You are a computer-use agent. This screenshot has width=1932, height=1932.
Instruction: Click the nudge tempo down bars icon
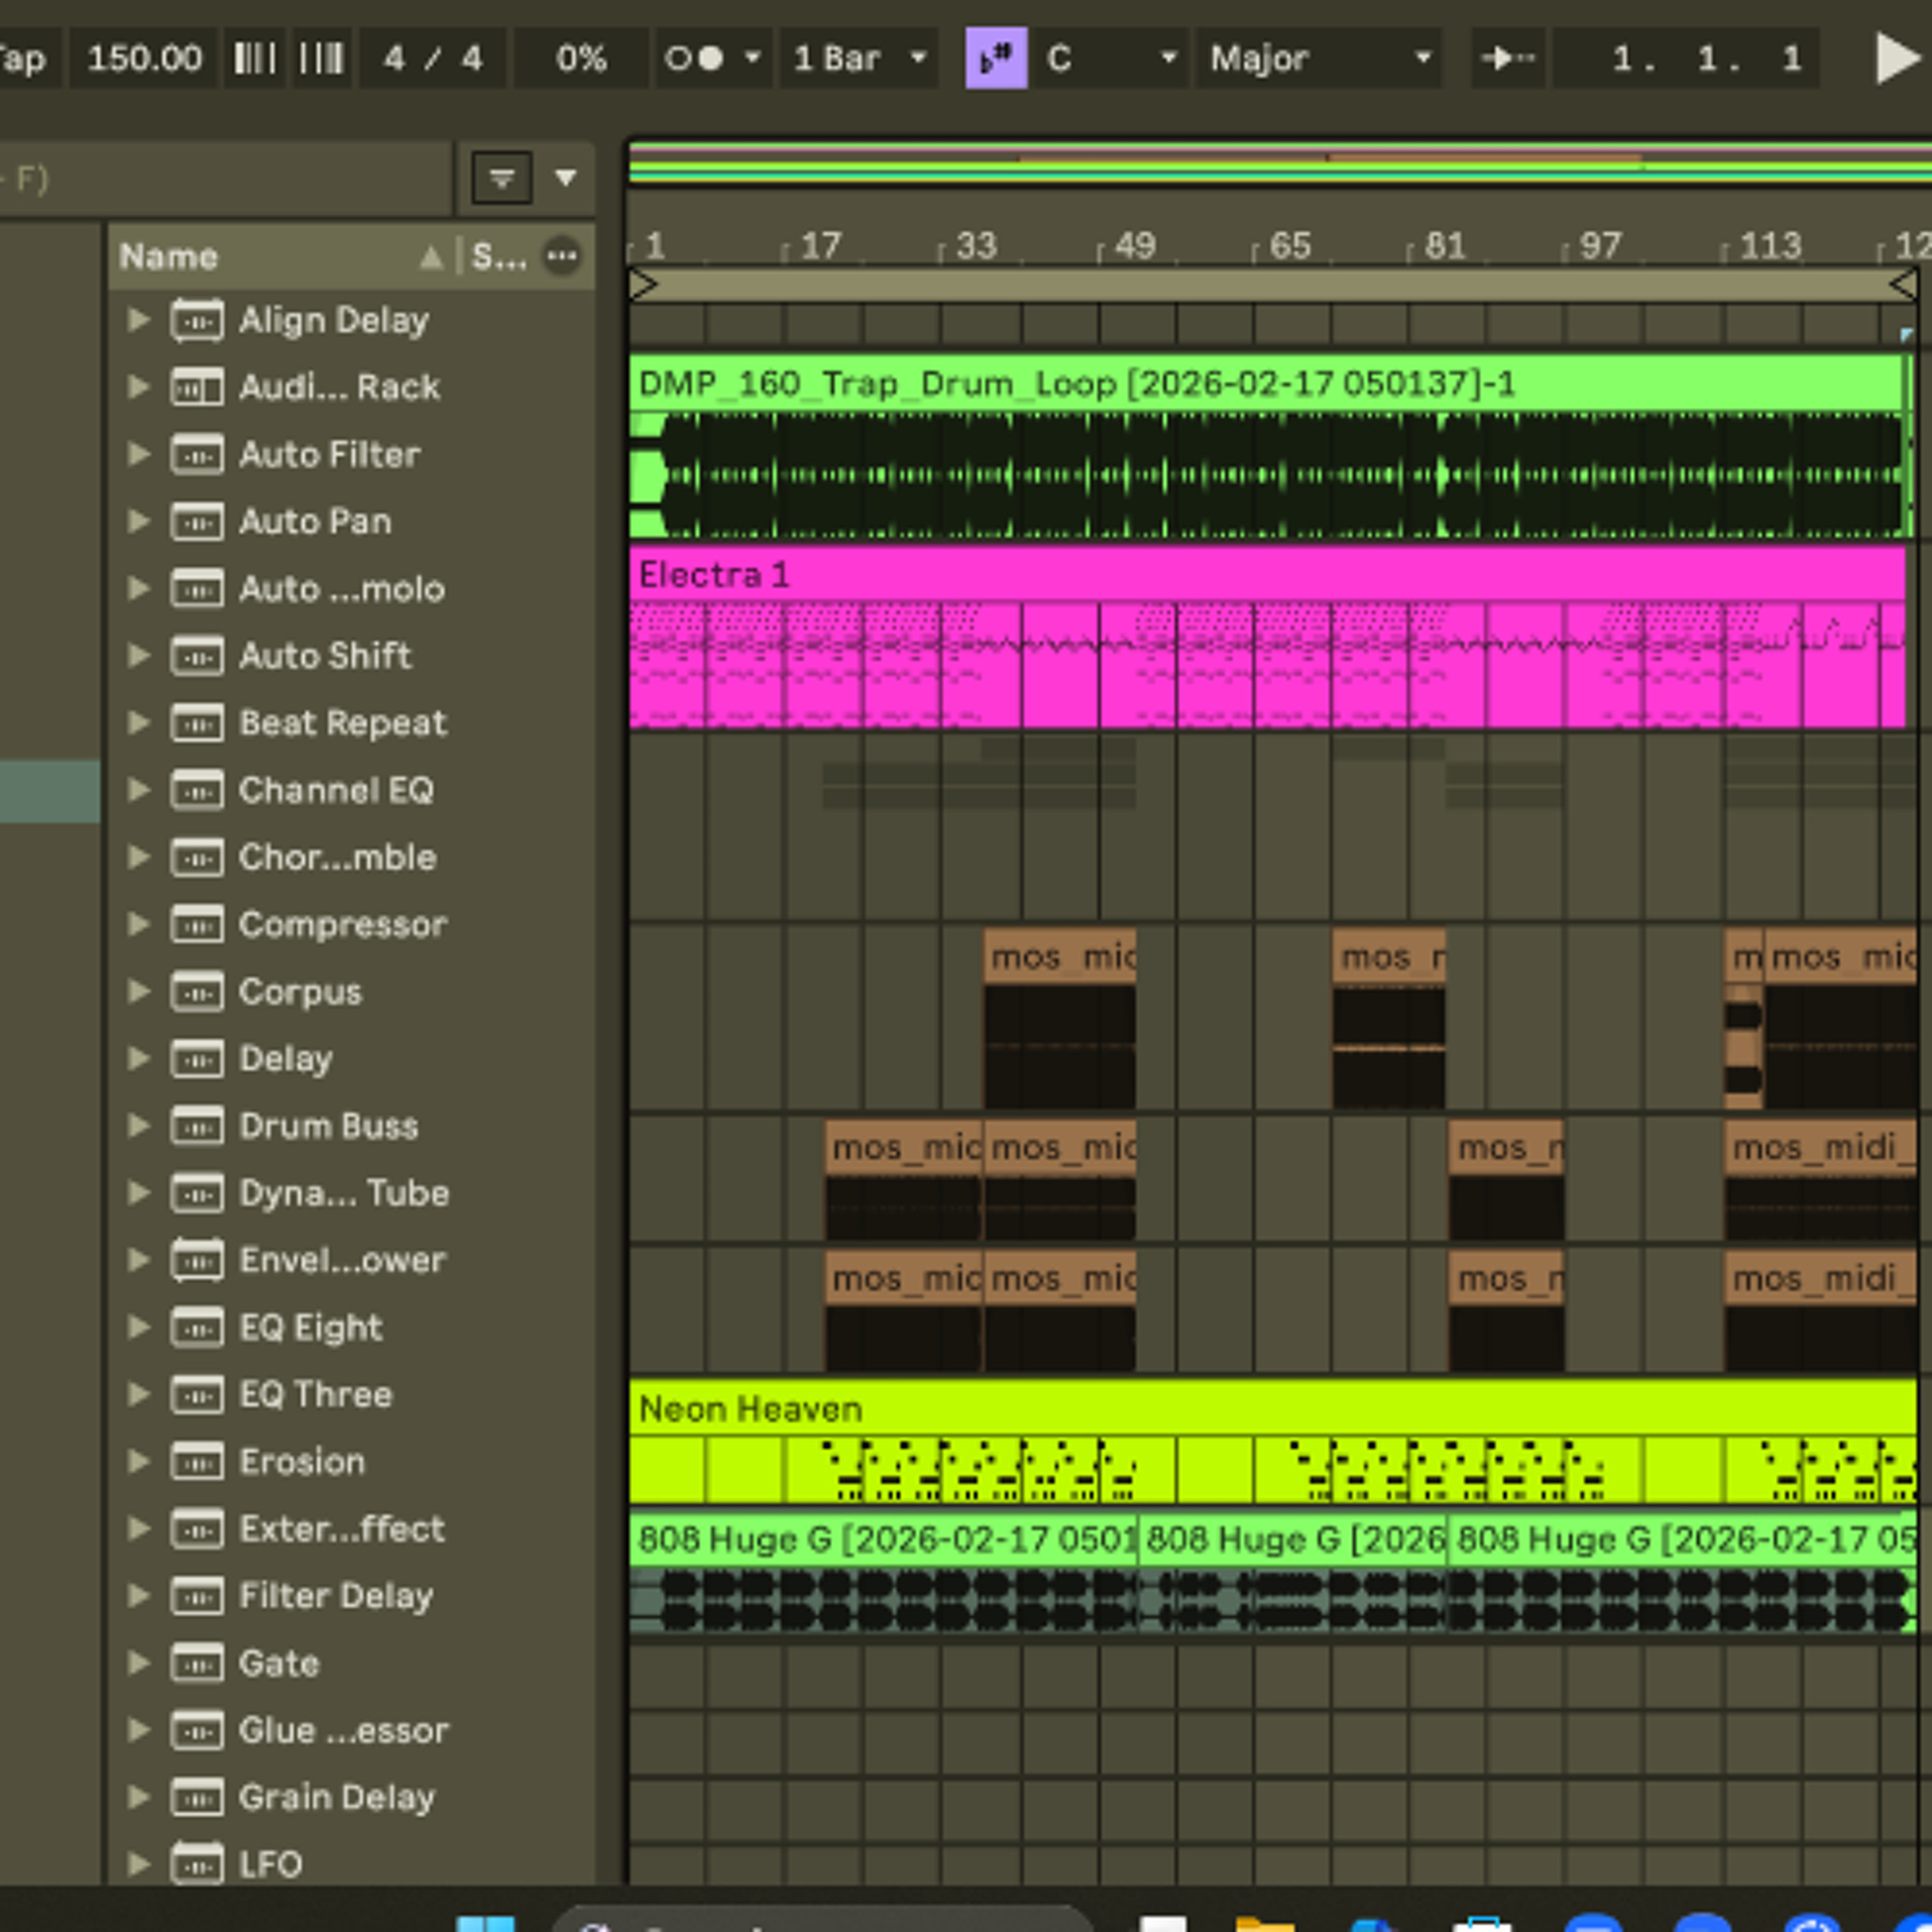(x=254, y=58)
